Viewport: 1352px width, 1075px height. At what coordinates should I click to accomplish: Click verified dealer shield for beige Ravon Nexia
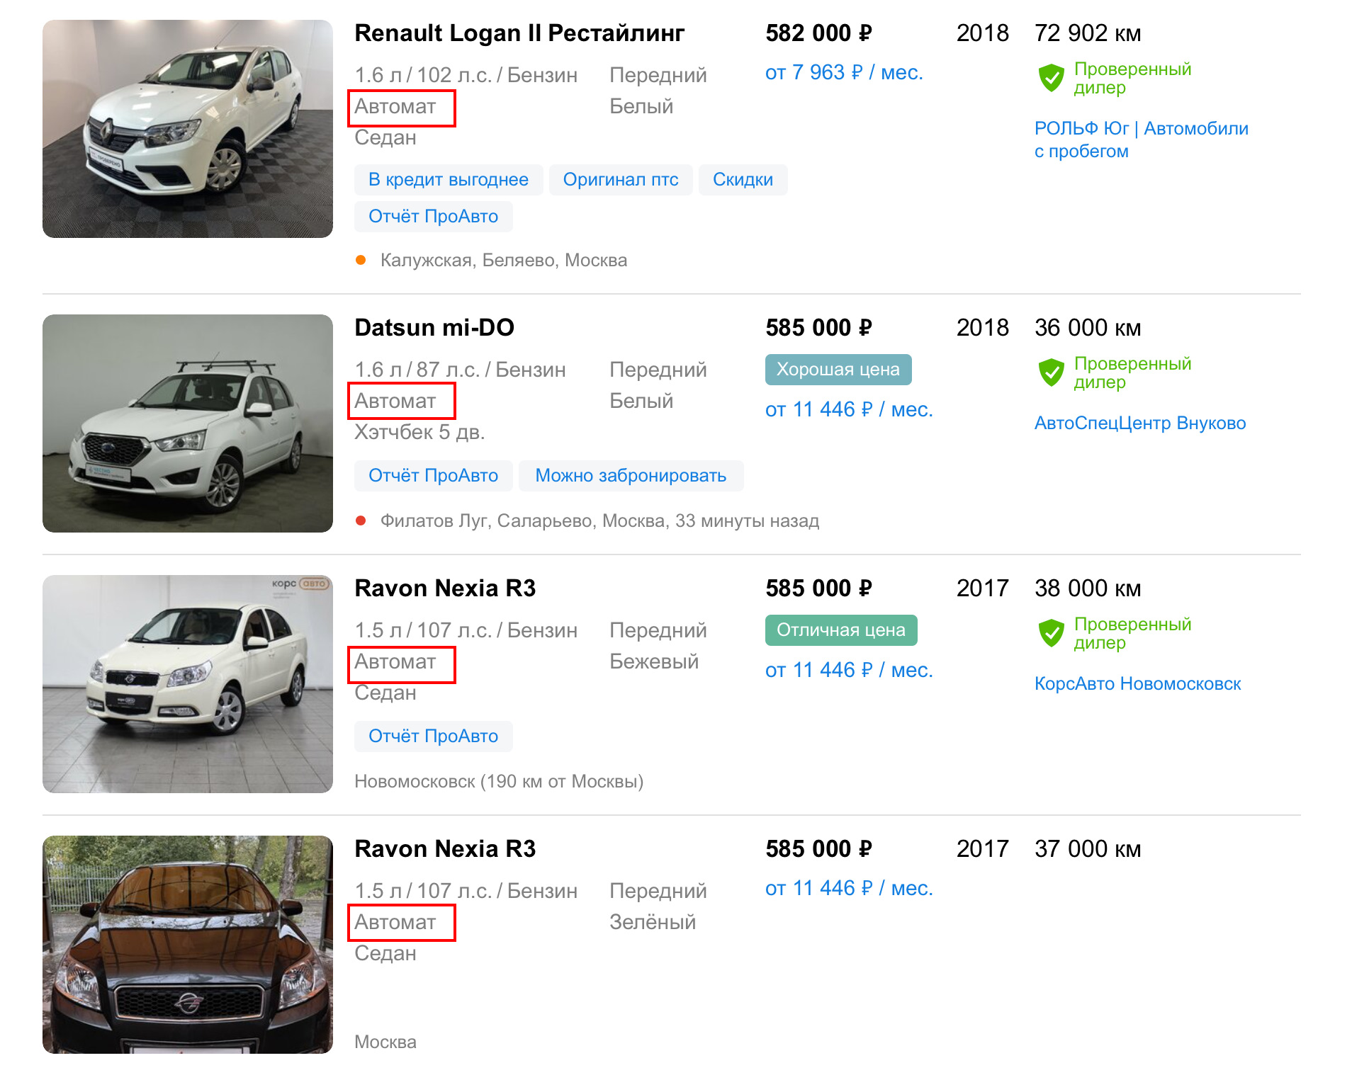[1051, 633]
